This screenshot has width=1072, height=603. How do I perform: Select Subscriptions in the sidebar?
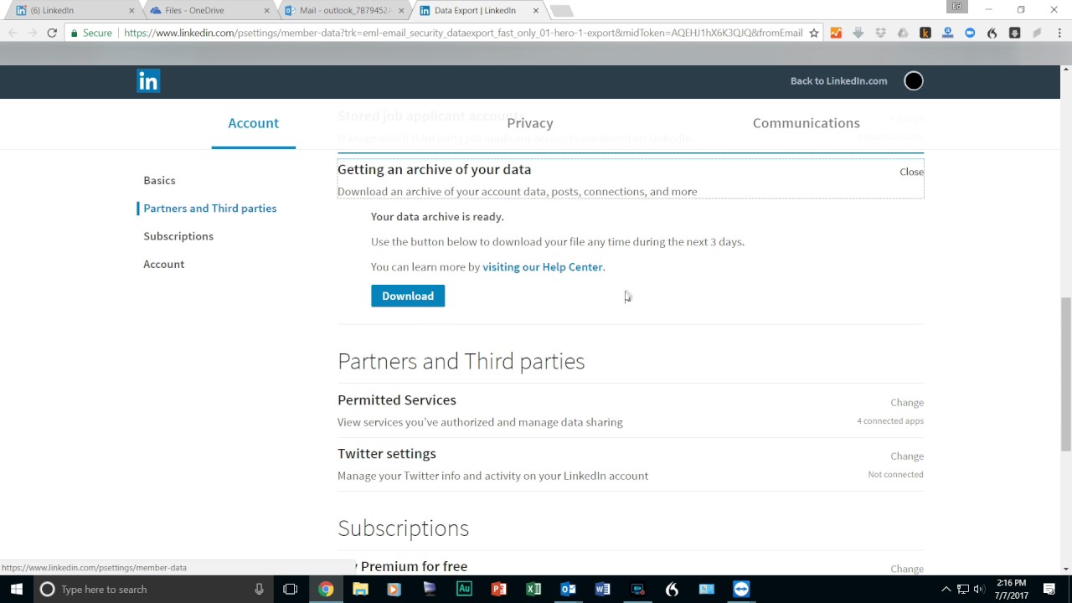click(x=178, y=236)
